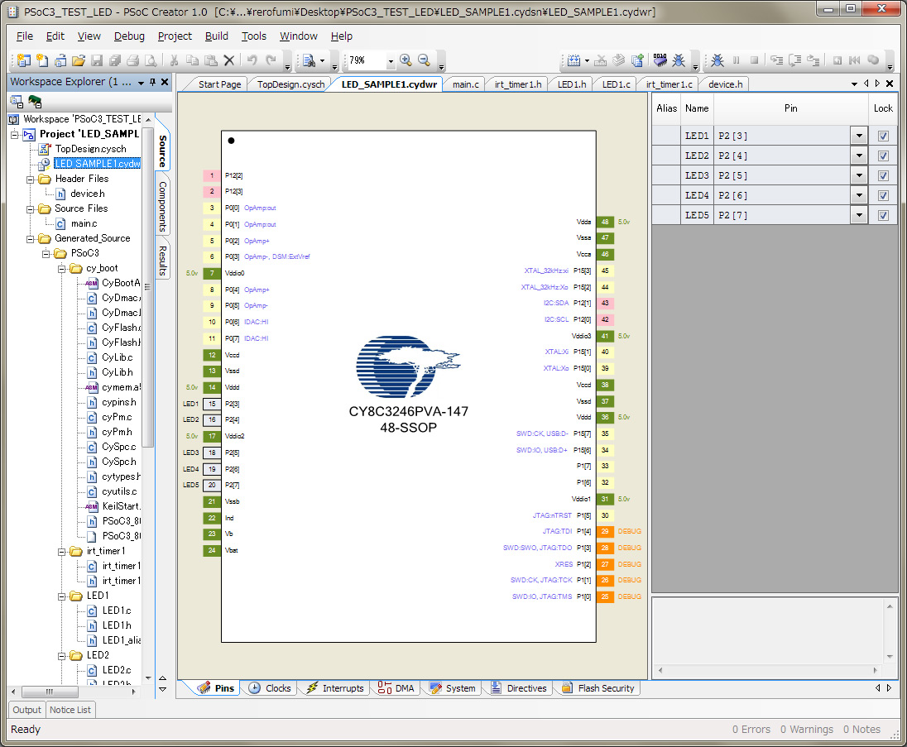Switch to the Flash Security tab
This screenshot has width=907, height=747.
click(x=598, y=688)
